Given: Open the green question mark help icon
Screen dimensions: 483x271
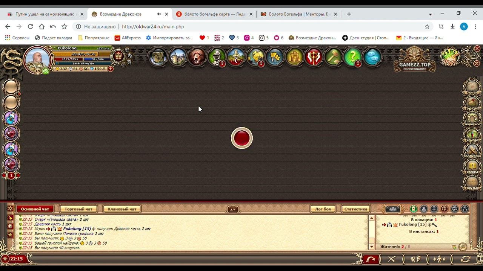Looking at the screenshot, I should 352,57.
